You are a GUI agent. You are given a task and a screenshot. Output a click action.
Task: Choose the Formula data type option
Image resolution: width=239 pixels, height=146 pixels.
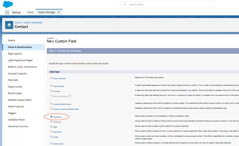tap(51, 91)
